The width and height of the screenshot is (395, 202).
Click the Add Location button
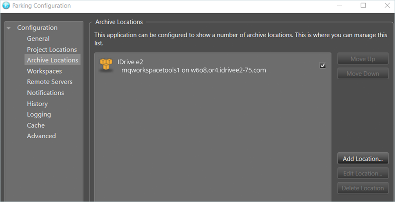[363, 159]
